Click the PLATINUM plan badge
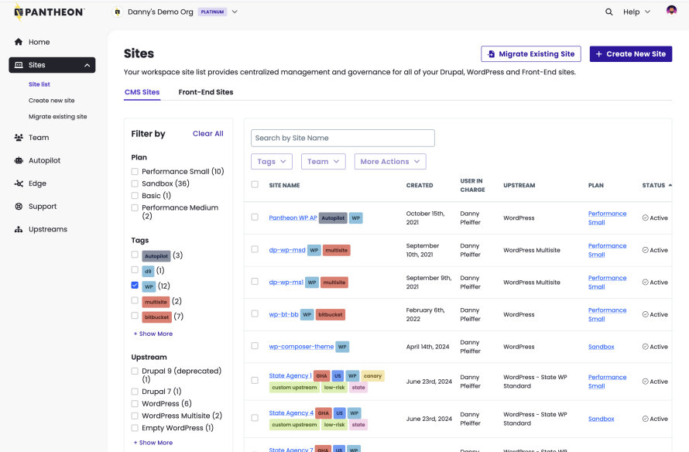Image resolution: width=689 pixels, height=452 pixels. [212, 12]
